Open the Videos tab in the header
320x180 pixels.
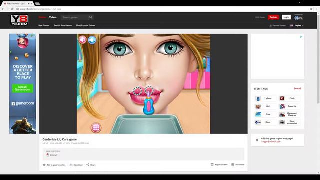(x=53, y=17)
